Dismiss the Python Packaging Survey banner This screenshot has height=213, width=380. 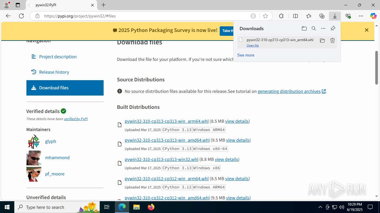tap(367, 30)
